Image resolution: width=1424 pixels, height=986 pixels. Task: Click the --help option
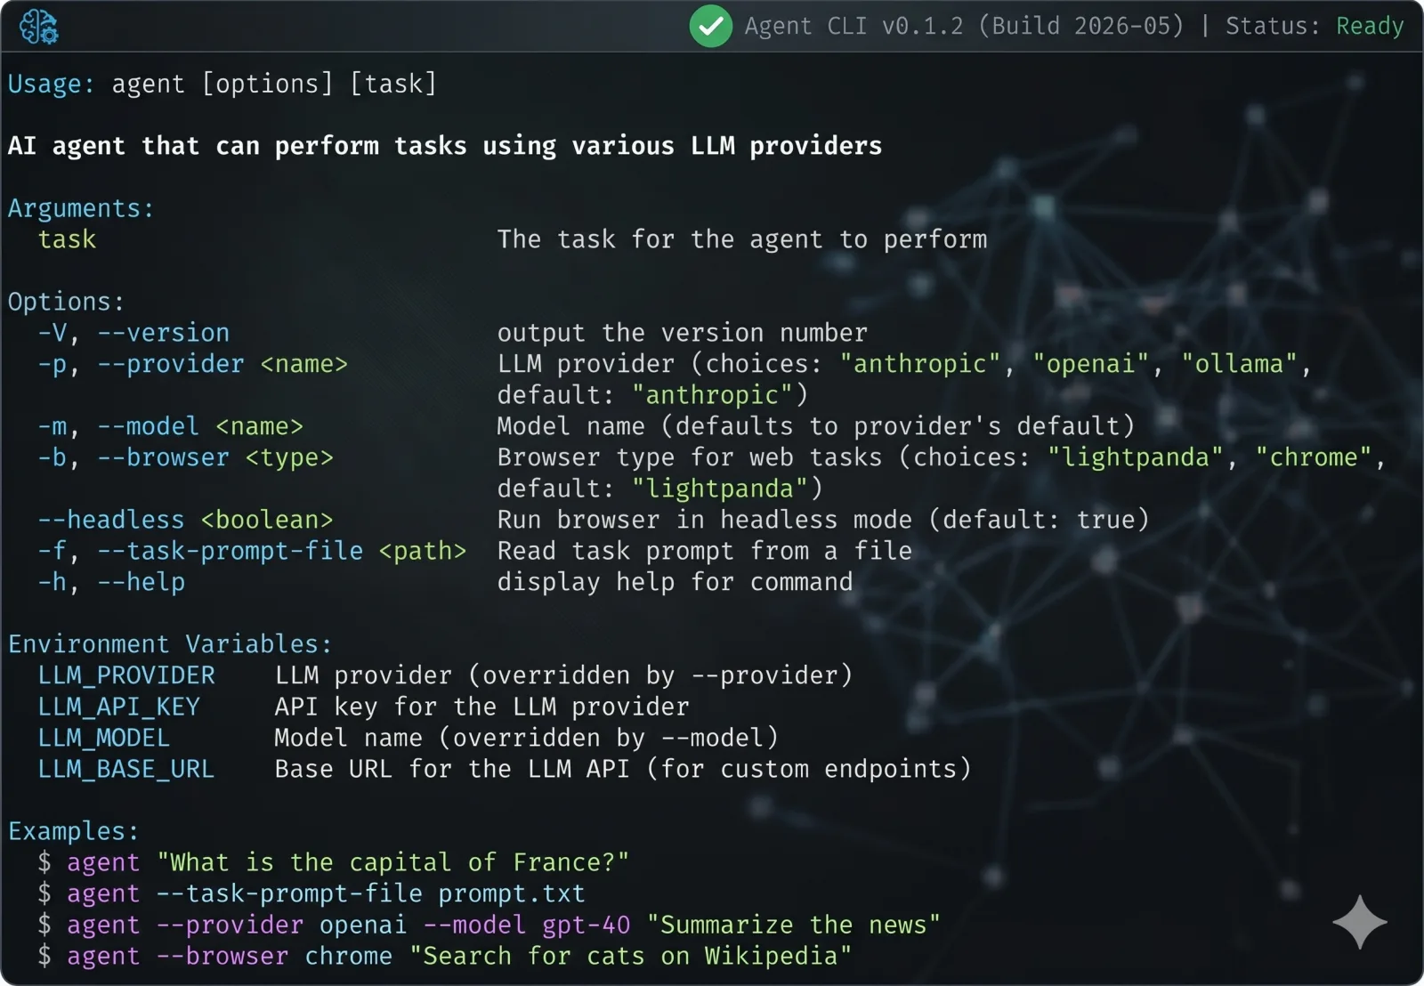(x=111, y=582)
